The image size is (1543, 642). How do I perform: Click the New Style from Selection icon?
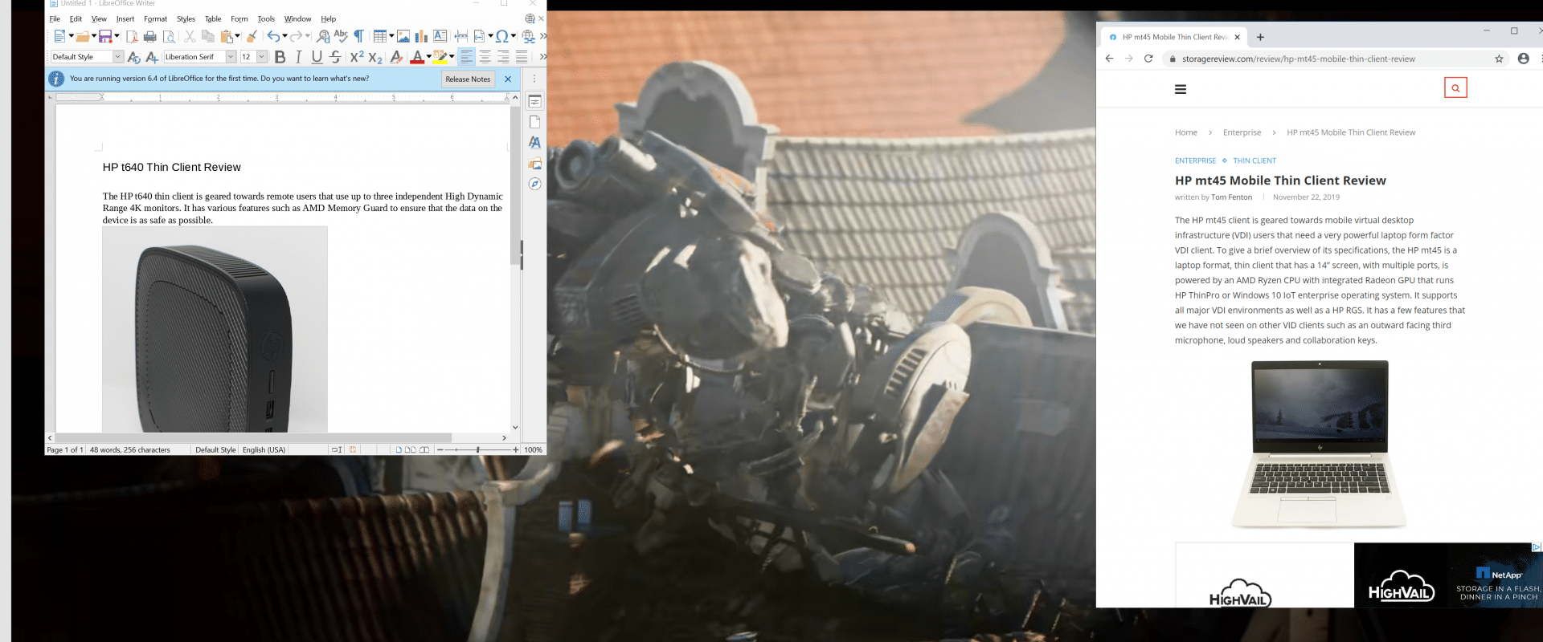tap(152, 57)
